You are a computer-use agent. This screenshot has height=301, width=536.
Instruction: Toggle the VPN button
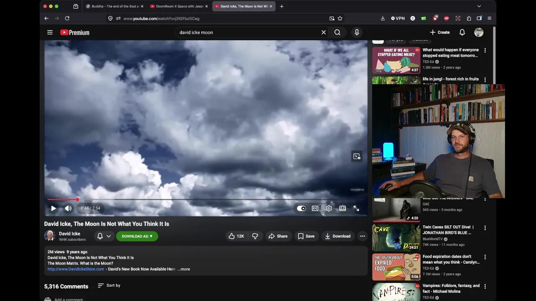(x=398, y=18)
